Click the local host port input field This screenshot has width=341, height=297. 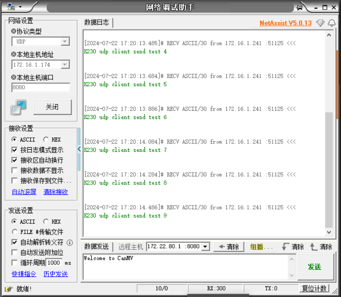click(x=41, y=87)
